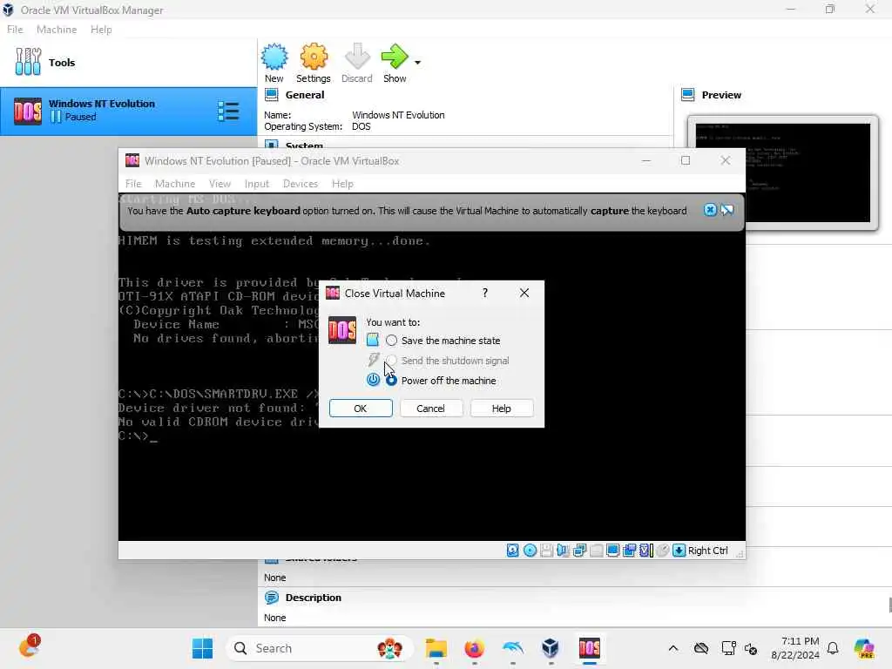Select the Windows NT Evolution VM entry

click(x=129, y=111)
